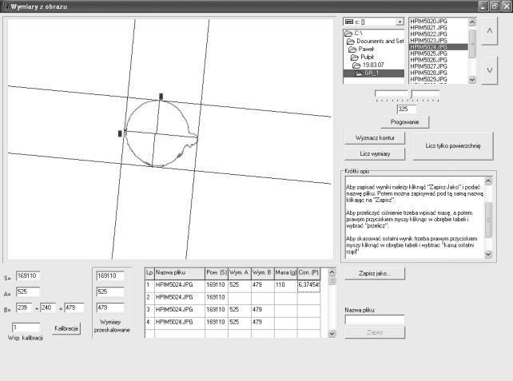Click the Wyznacz kontur button
The height and width of the screenshot is (381, 513).
[375, 138]
